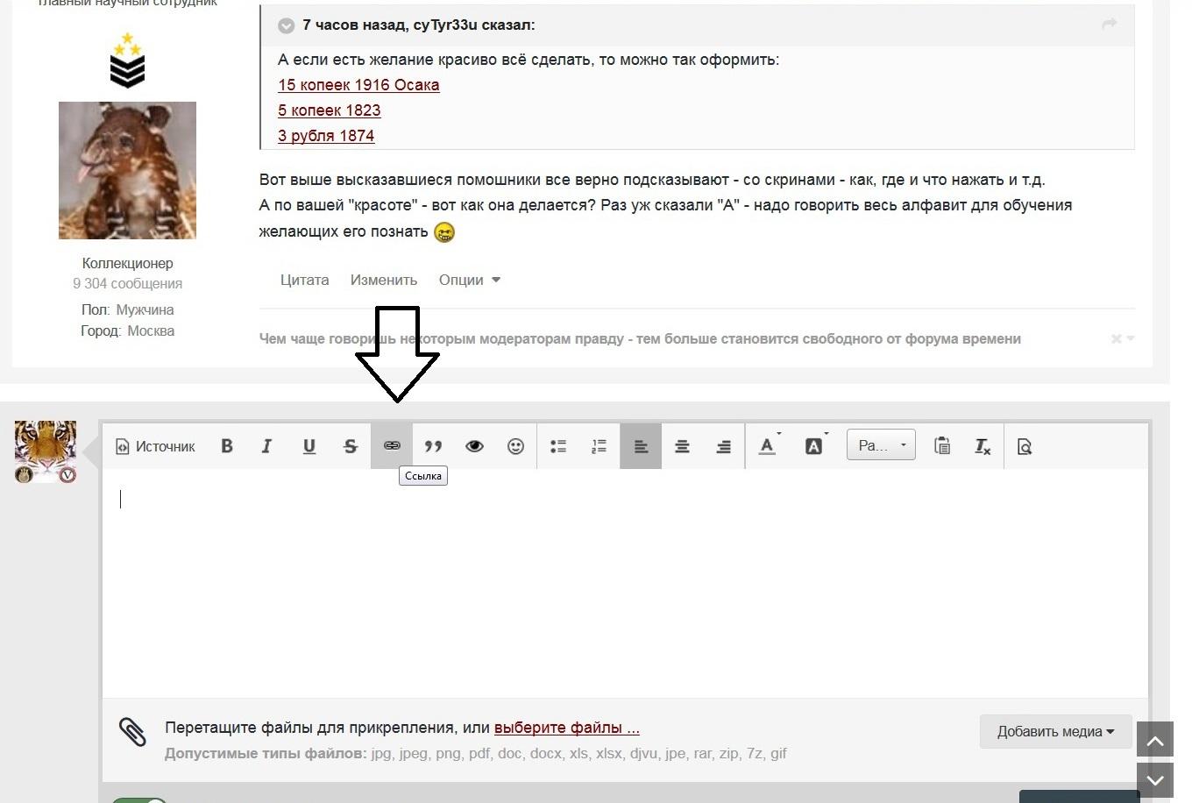
Task: Toggle the spoiler eye icon
Action: pos(474,446)
